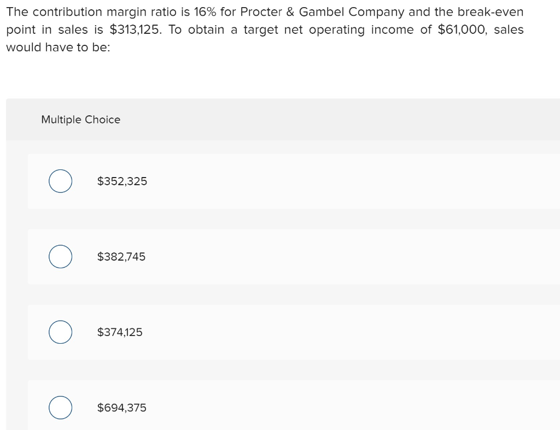Select the radio button for $382,745
560x430 pixels.
click(60, 256)
